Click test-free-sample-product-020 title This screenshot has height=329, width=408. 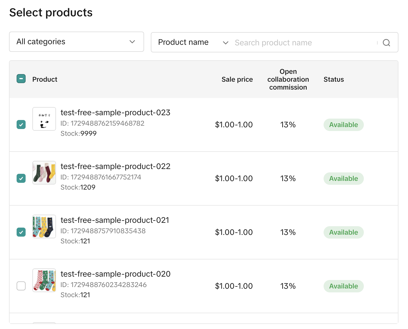115,274
